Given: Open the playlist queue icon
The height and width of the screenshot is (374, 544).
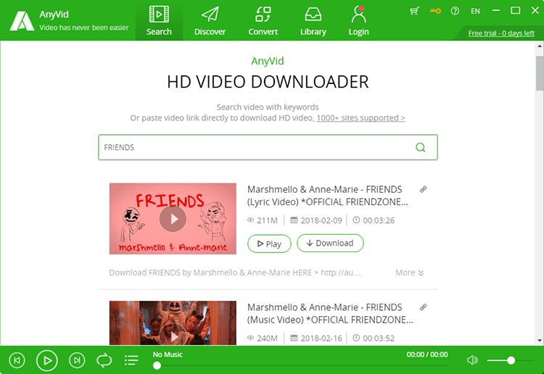Looking at the screenshot, I should [131, 360].
